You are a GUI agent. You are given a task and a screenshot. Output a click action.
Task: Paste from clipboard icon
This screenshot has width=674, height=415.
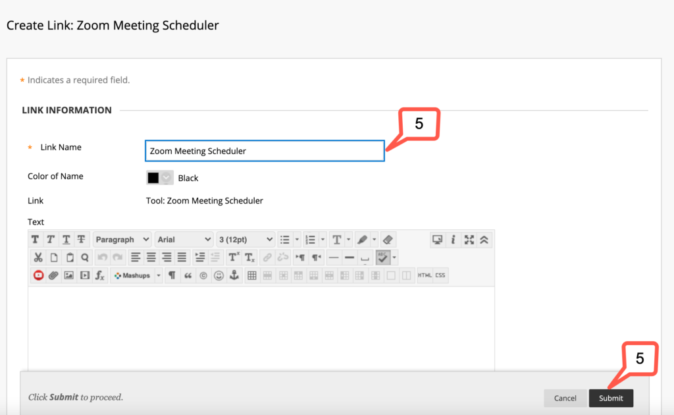click(x=70, y=258)
